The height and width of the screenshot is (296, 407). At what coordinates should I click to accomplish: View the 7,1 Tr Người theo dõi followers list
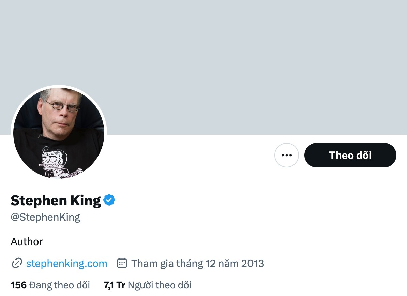(148, 285)
